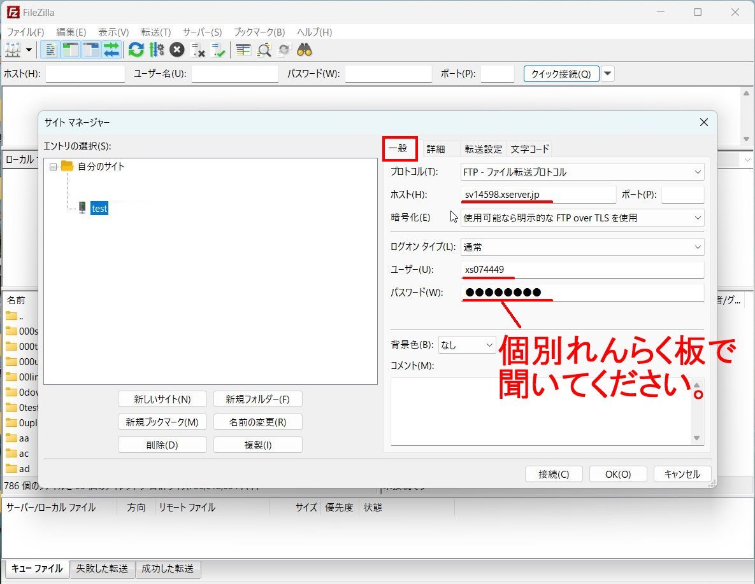
Task: Toggle transfer queue display icon
Action: click(111, 50)
